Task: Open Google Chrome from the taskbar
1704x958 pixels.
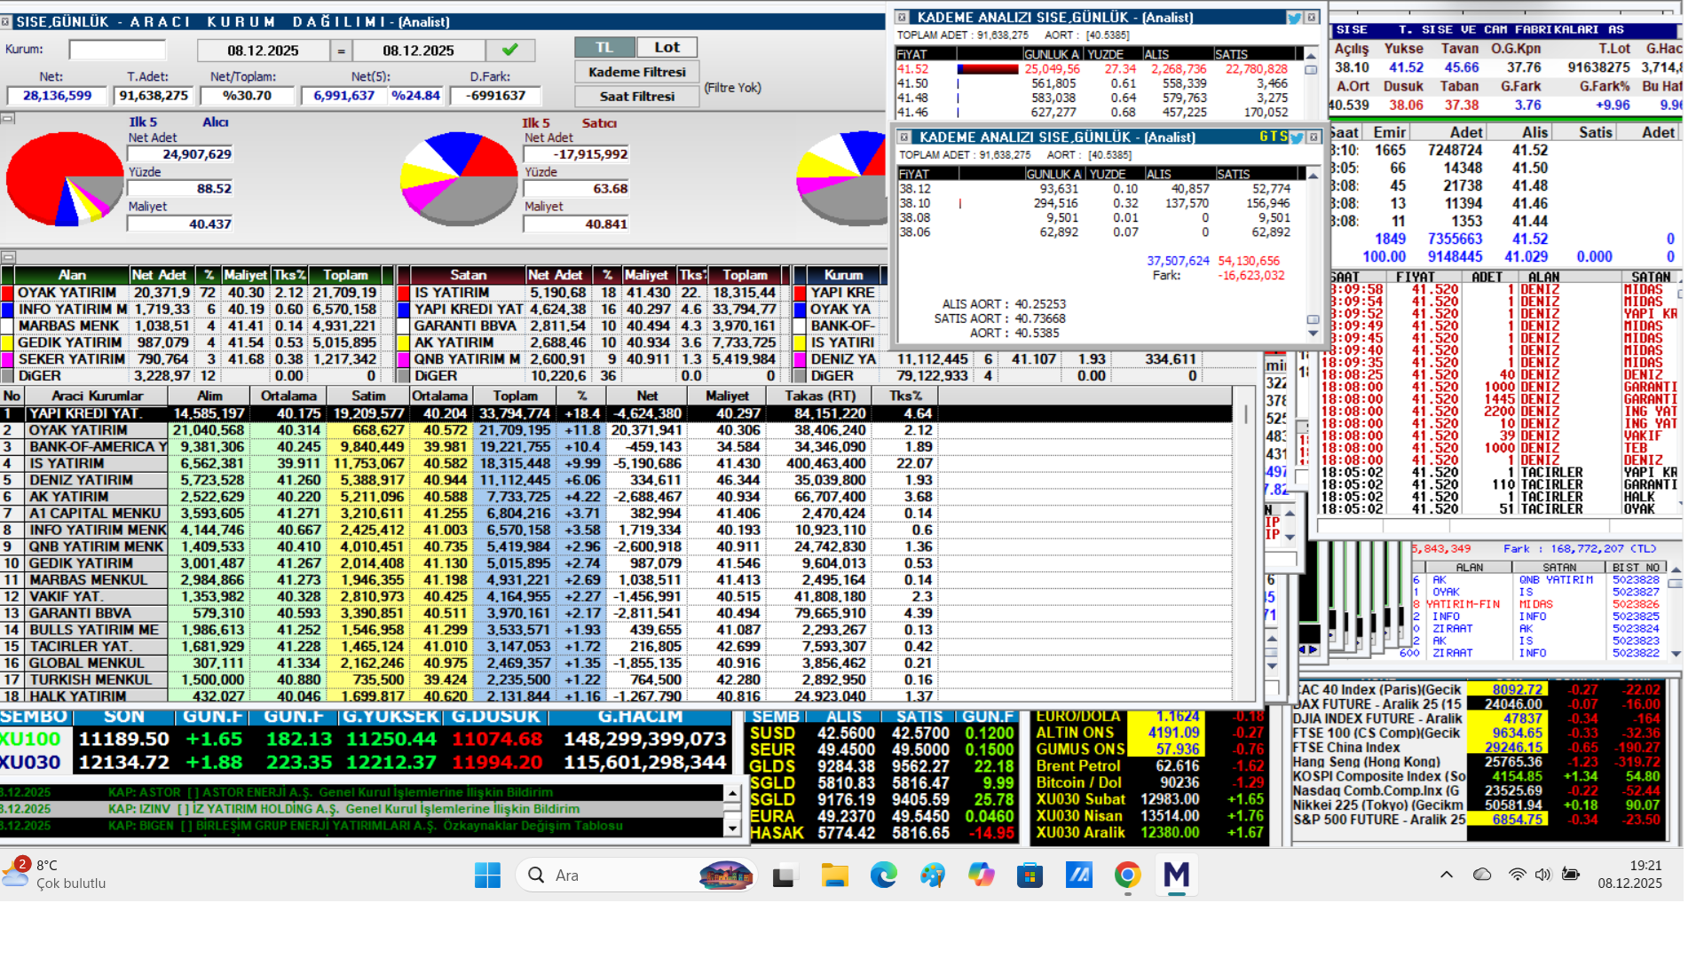Action: coord(1127,876)
